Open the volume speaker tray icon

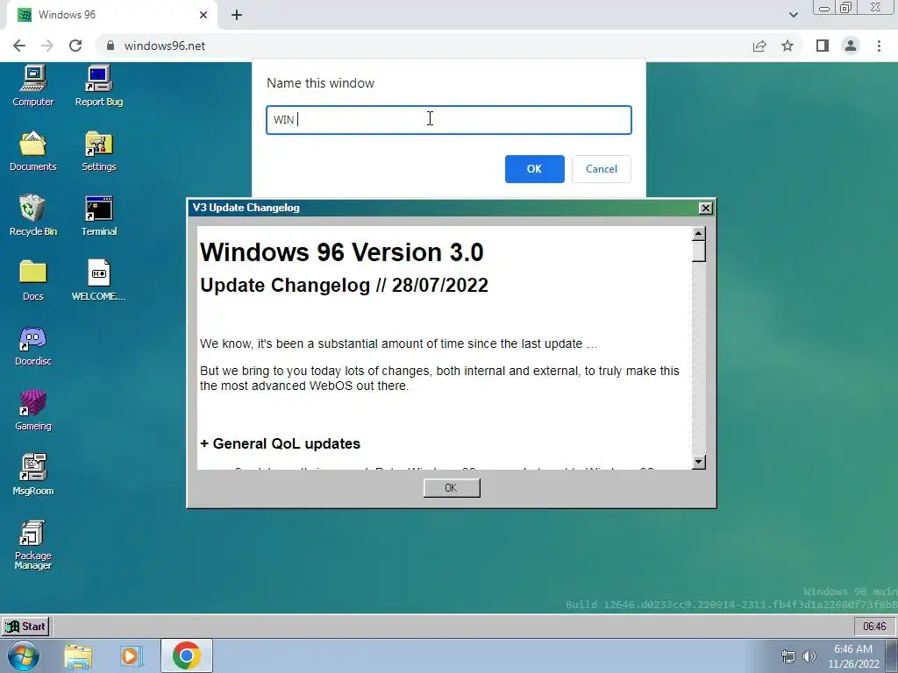[809, 656]
